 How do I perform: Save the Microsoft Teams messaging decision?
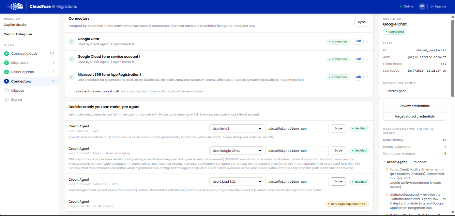338,150
